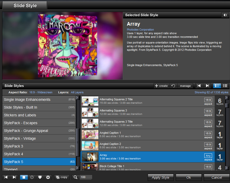Go to previous style in Slide Styles header
The image size is (230, 183).
[199, 86]
